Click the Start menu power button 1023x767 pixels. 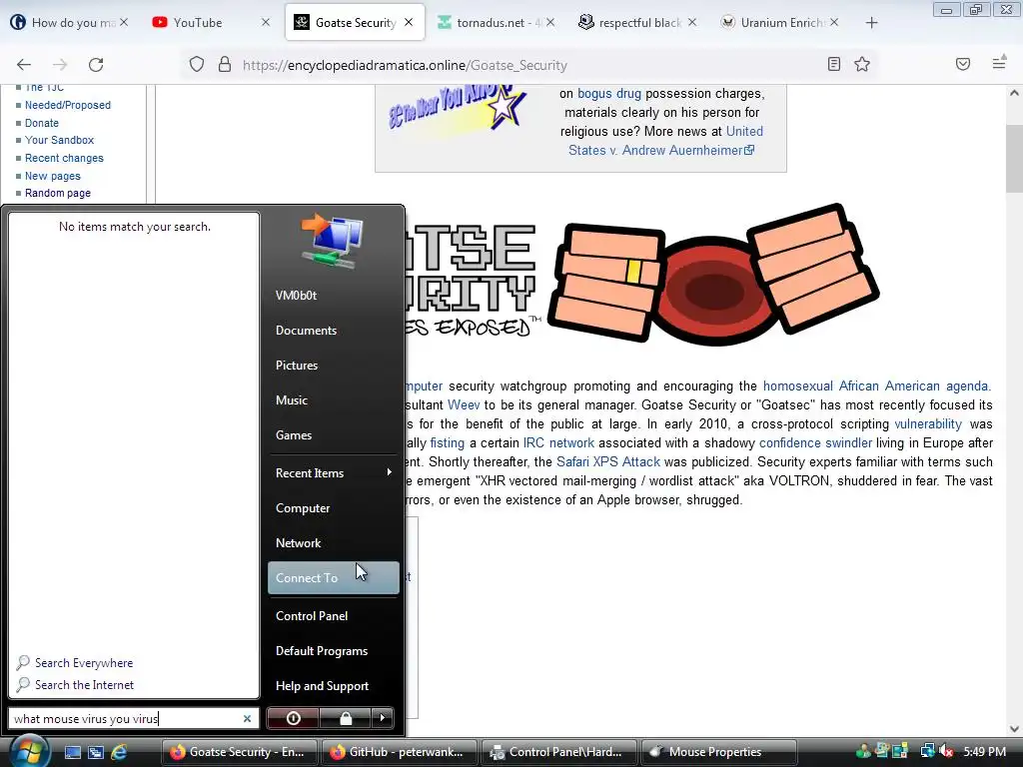click(293, 718)
